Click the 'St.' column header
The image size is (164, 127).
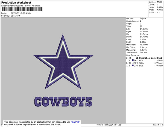(137, 58)
